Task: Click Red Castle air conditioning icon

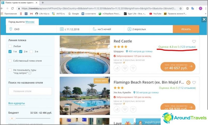Action: (x=125, y=68)
